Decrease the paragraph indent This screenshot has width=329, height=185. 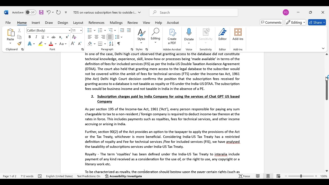122,30
